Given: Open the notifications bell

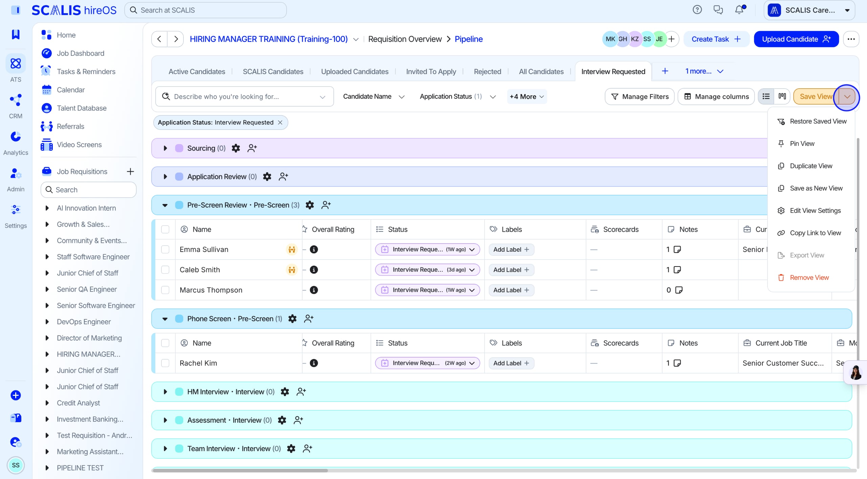Looking at the screenshot, I should coord(739,10).
